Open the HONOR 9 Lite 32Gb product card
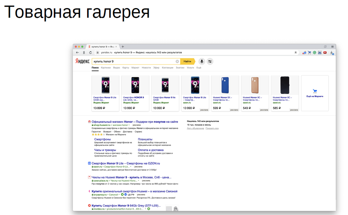 [x=136, y=93]
